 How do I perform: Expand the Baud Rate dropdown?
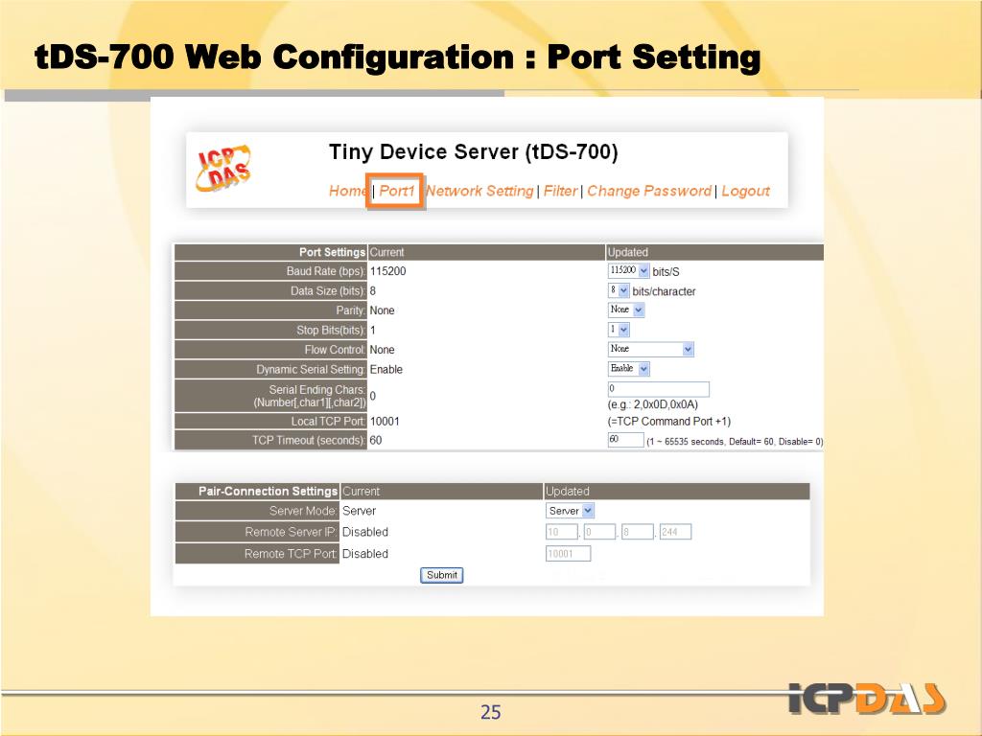point(628,270)
